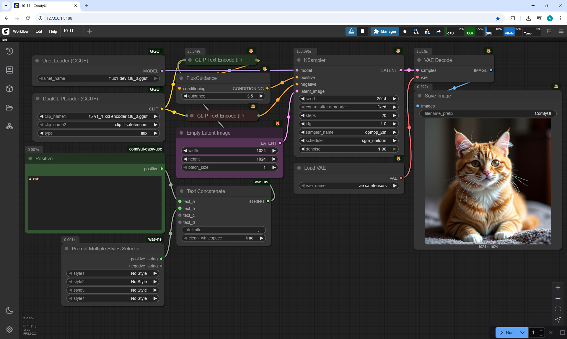This screenshot has height=339, width=567.
Task: Open settings gear in sidebar
Action: click(9, 329)
